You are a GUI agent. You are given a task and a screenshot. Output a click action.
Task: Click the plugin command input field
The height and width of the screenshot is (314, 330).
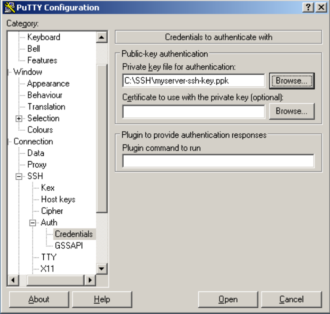click(x=218, y=161)
